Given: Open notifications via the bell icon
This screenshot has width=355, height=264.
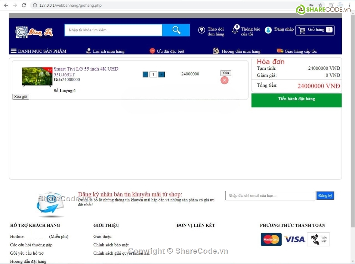Looking at the screenshot, I should click(x=235, y=29).
